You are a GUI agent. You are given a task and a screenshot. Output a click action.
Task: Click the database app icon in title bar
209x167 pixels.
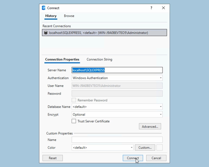tap(44, 8)
